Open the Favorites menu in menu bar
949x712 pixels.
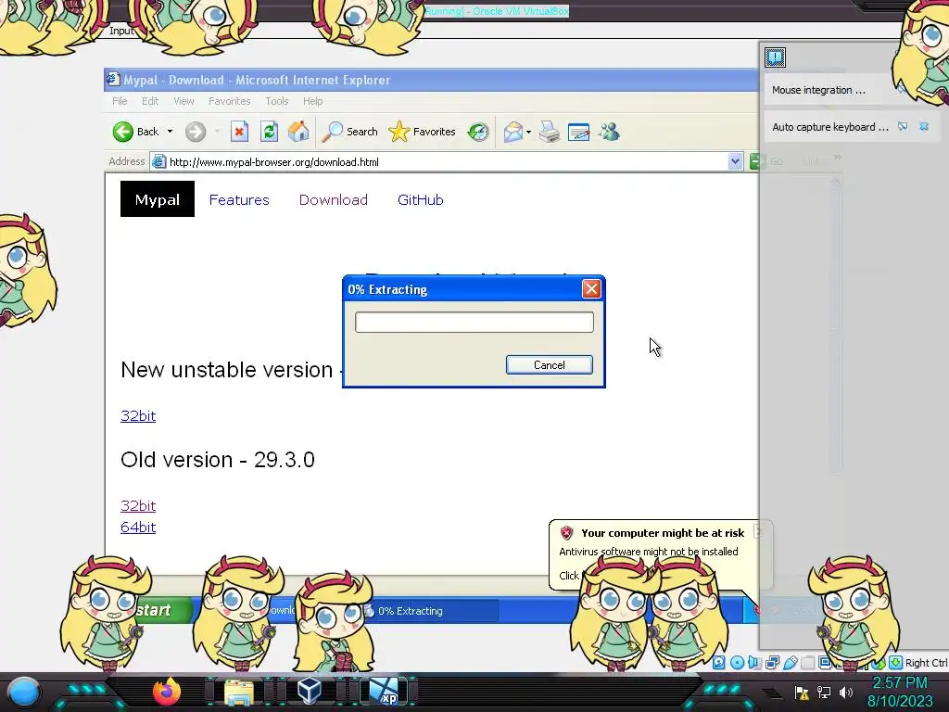[x=230, y=101]
